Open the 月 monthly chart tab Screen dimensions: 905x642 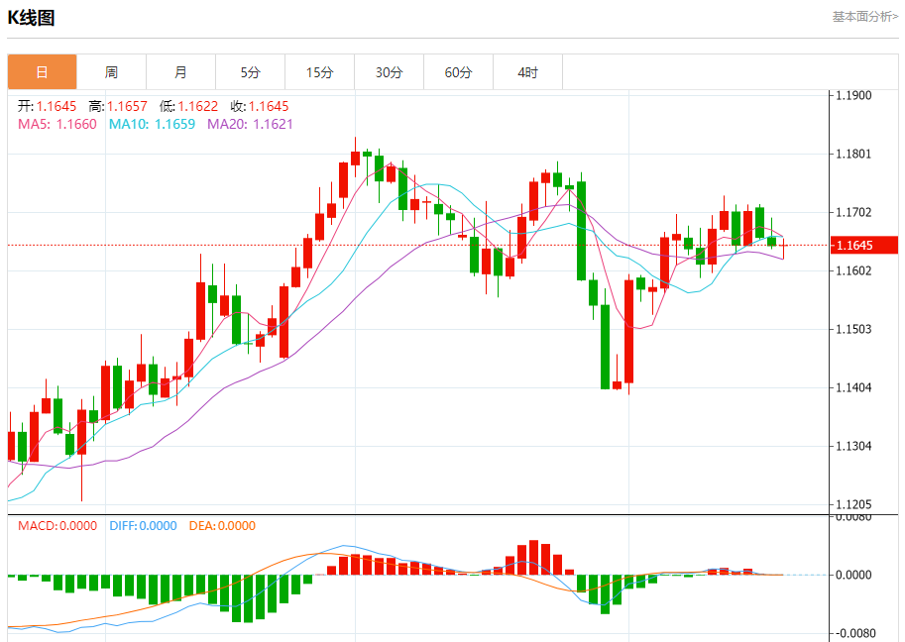(180, 72)
